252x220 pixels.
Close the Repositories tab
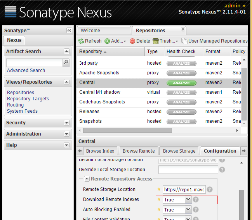click(183, 29)
